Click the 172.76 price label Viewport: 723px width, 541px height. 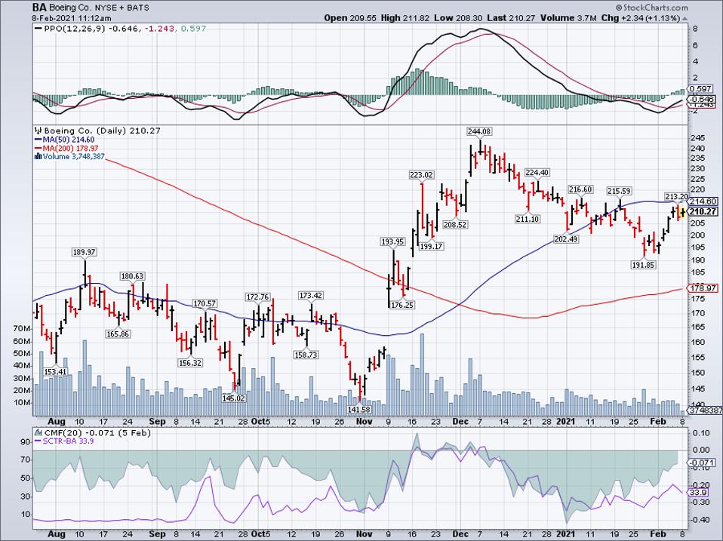click(258, 297)
